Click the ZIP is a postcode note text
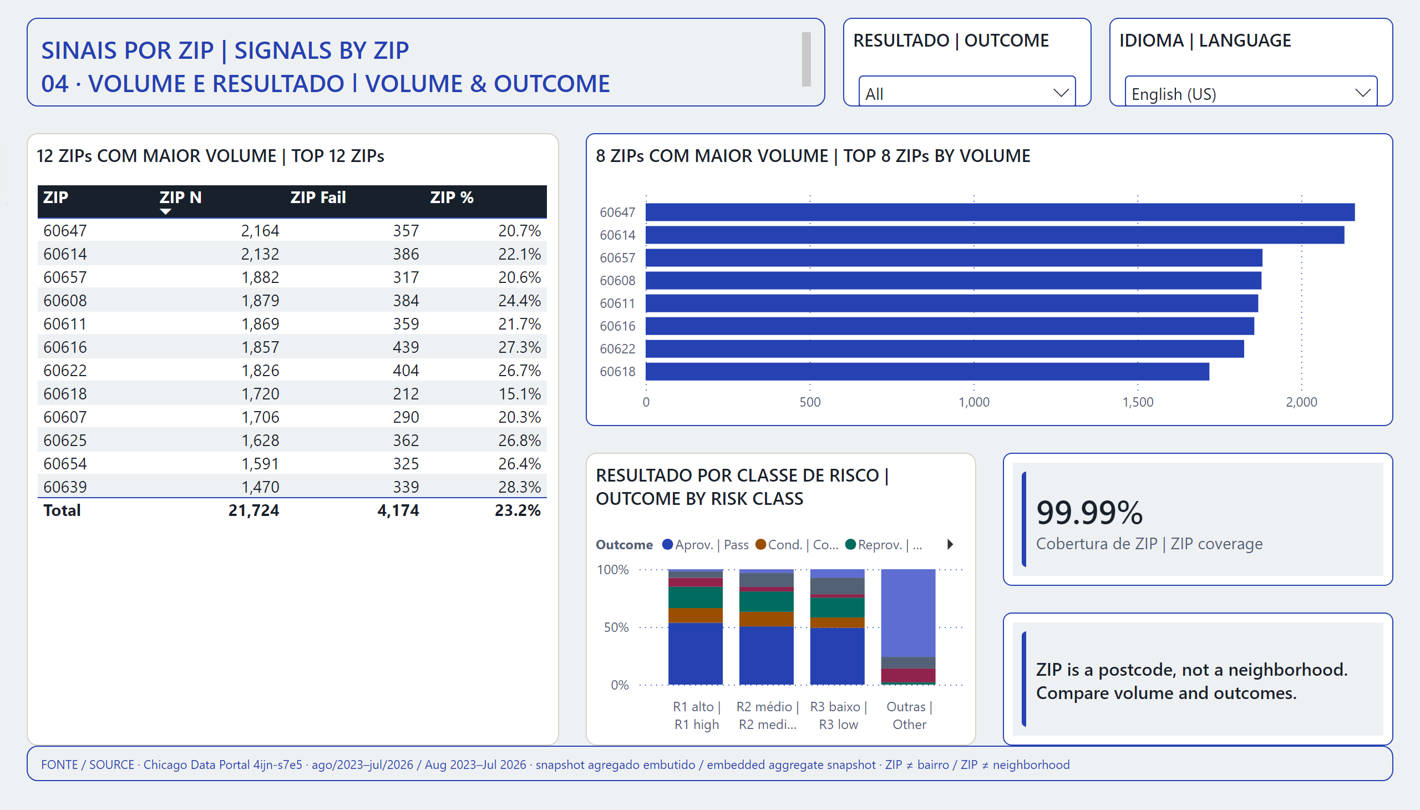1420x810 pixels. click(1192, 681)
